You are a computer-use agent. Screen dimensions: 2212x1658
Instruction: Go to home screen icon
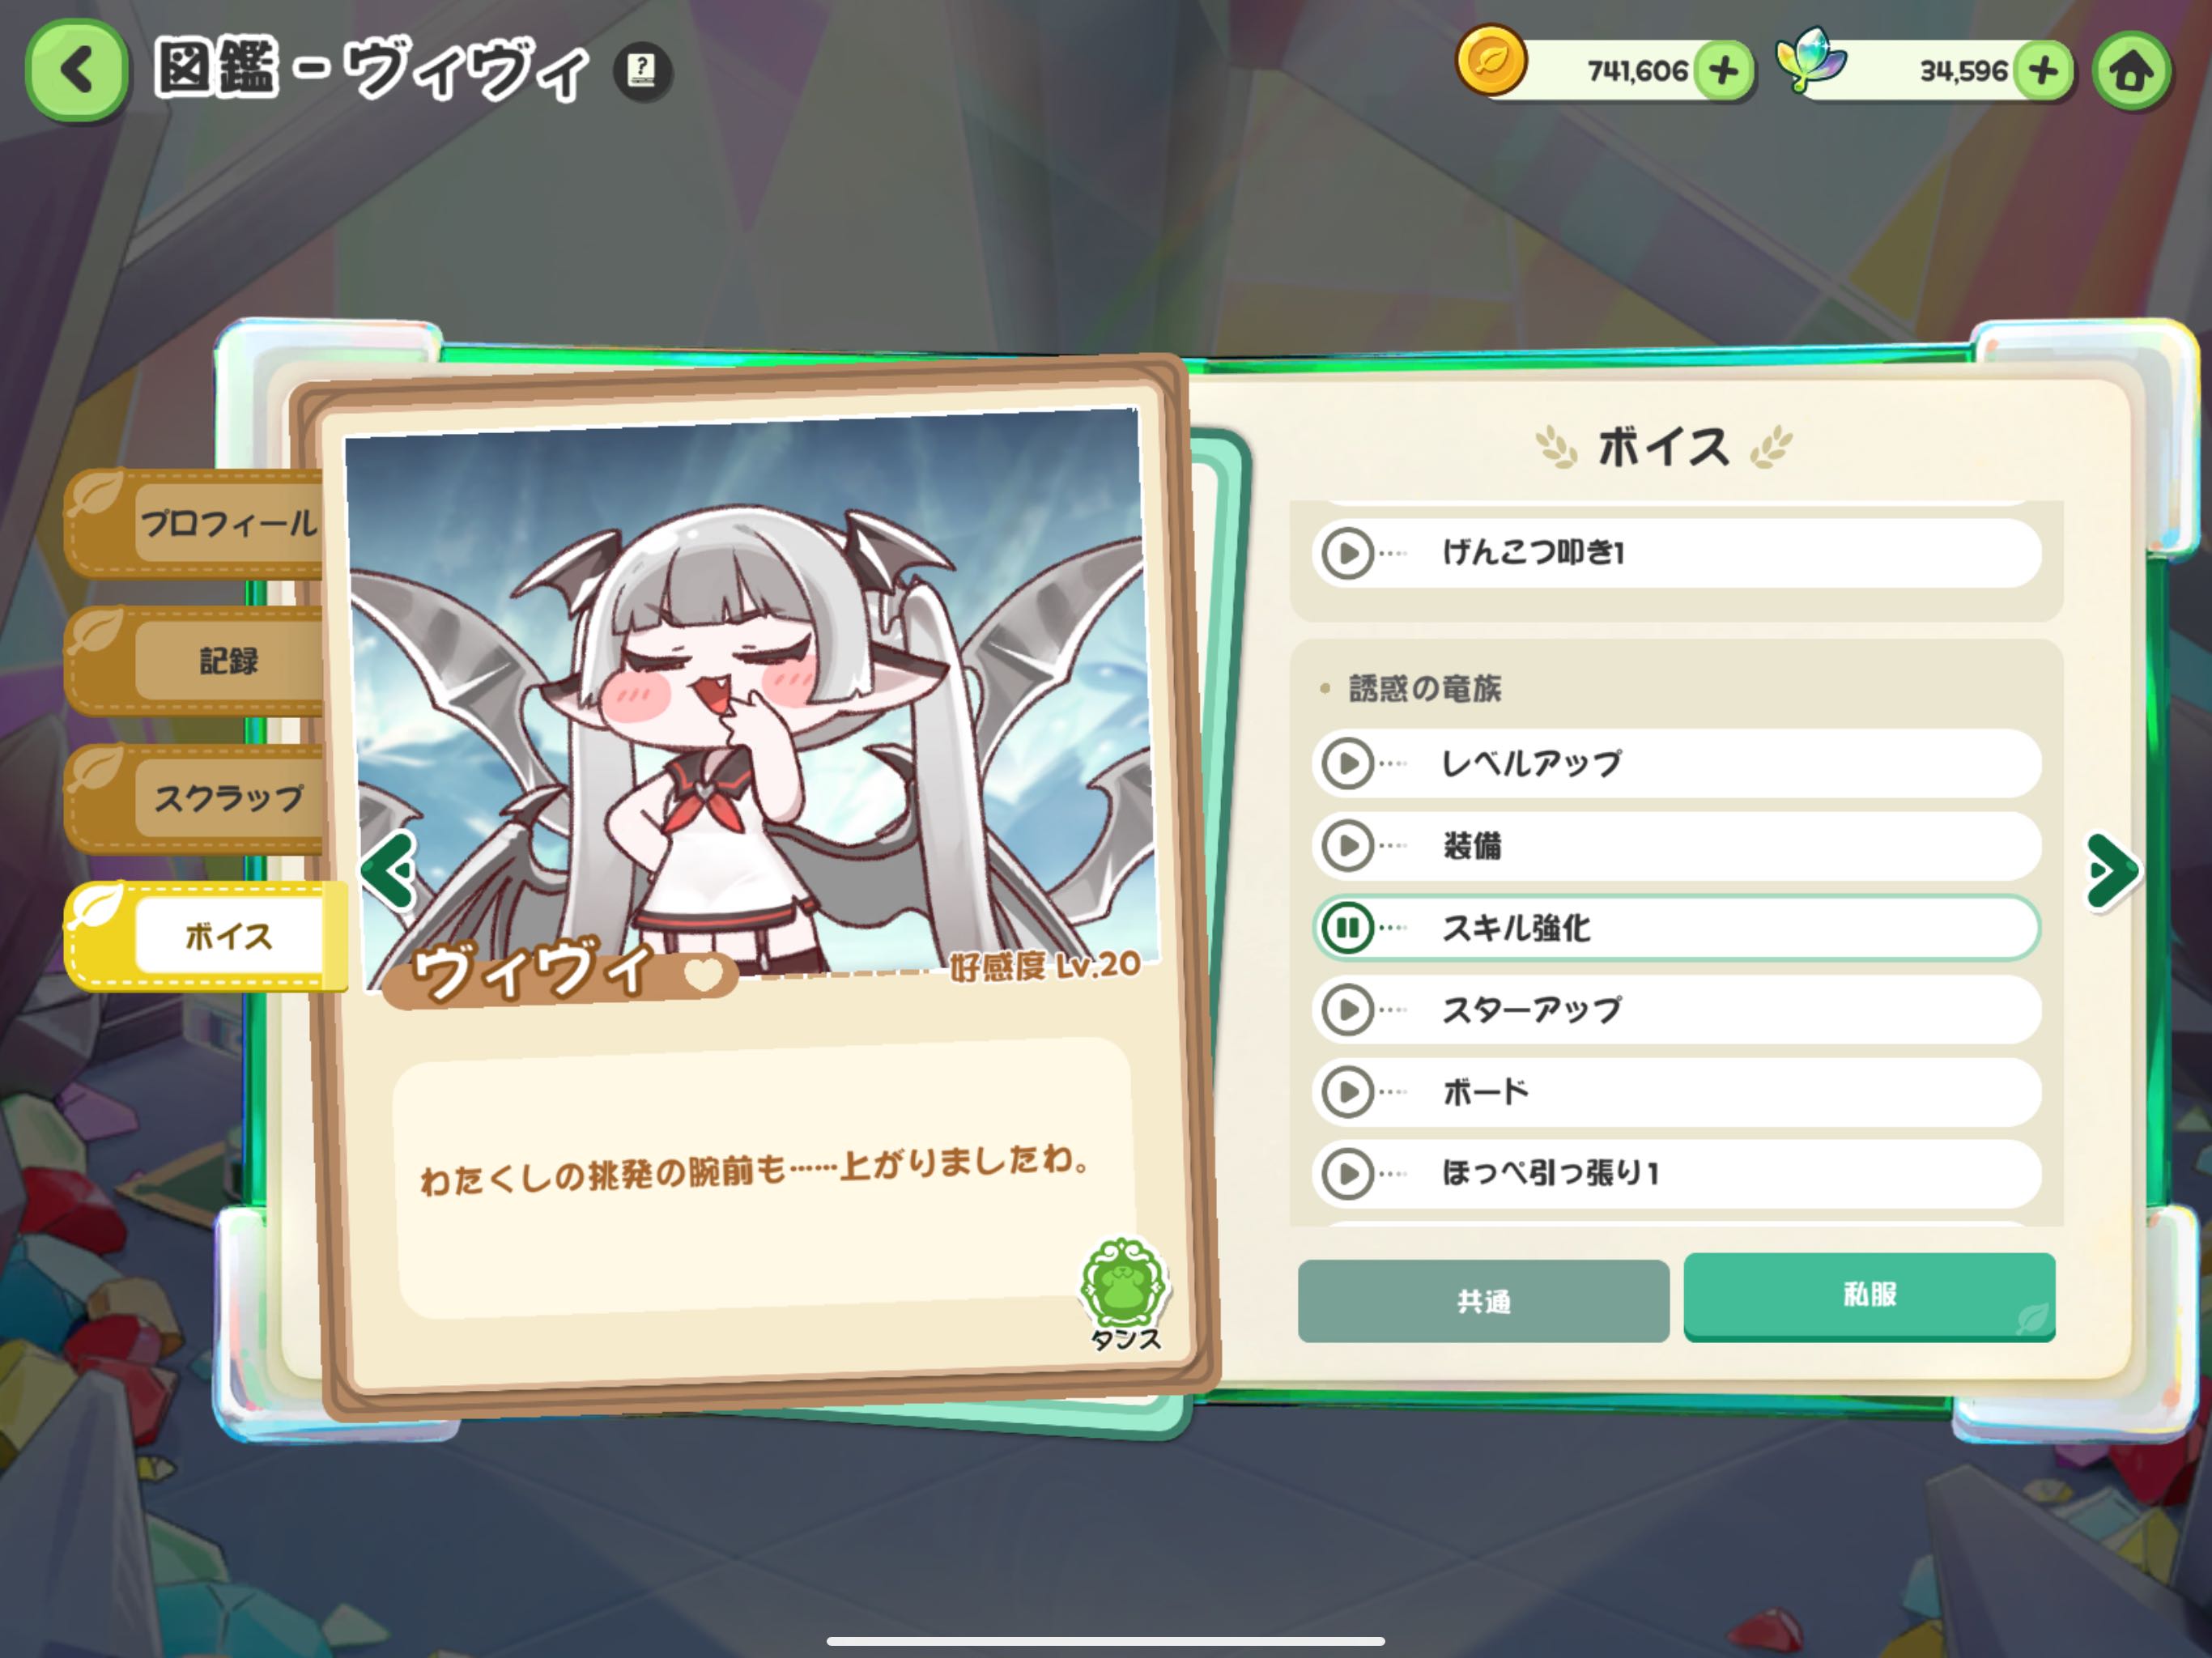tap(2131, 71)
